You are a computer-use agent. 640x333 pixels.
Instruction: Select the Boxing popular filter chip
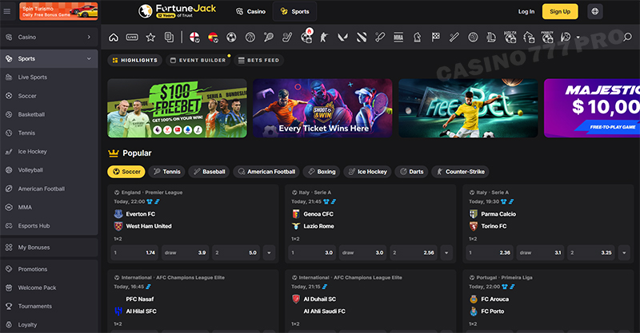point(322,172)
